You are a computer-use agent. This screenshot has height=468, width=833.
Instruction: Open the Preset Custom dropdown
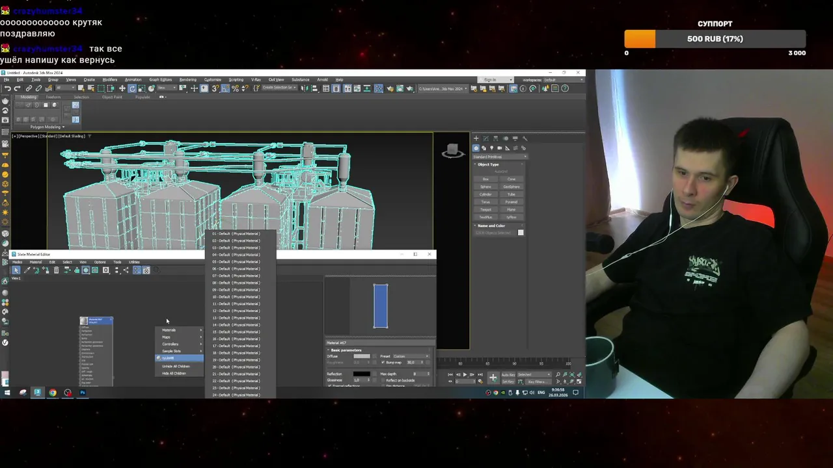[x=411, y=356]
